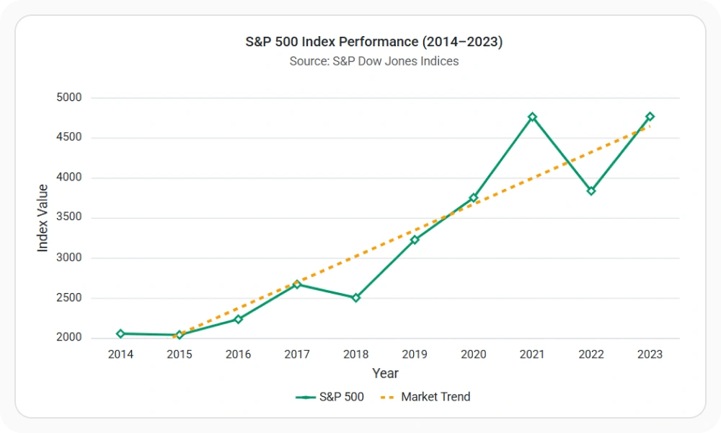Click the subtitle Source: S&P Dow Jones Indices

tap(373, 61)
